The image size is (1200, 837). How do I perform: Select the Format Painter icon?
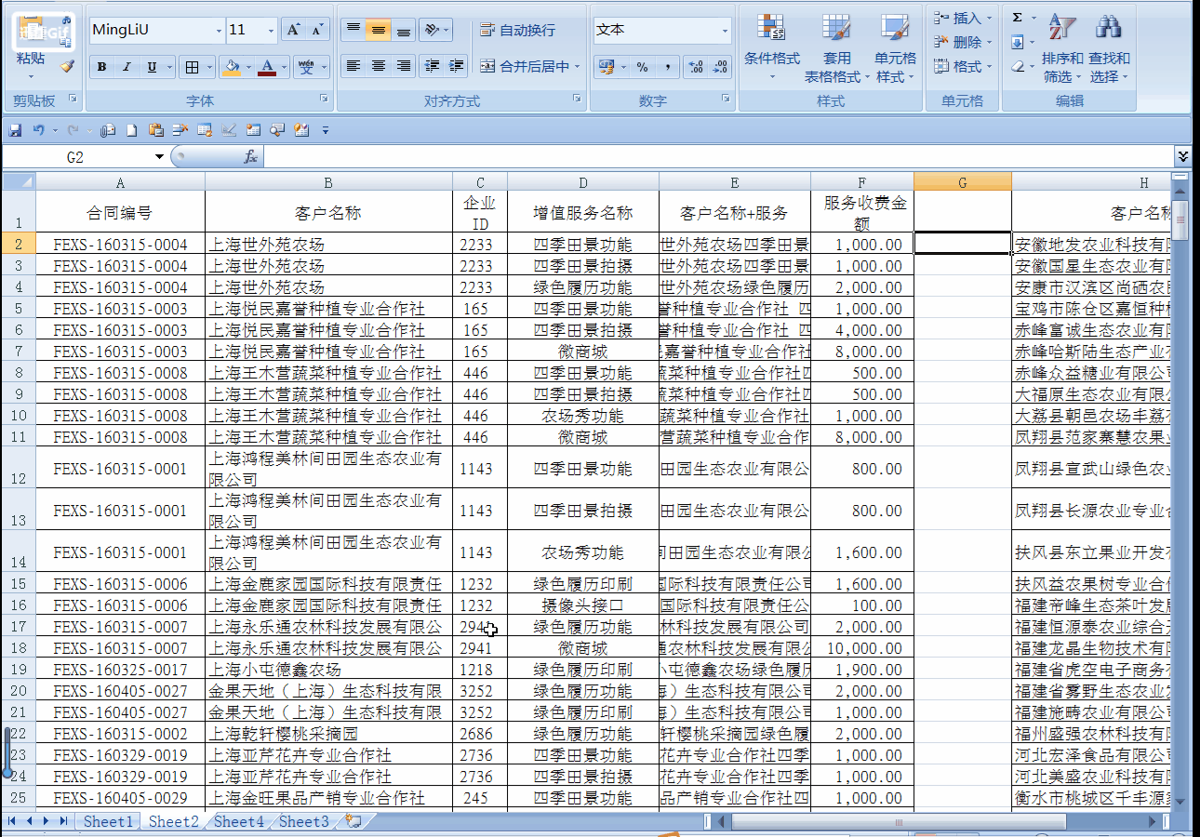tap(65, 67)
